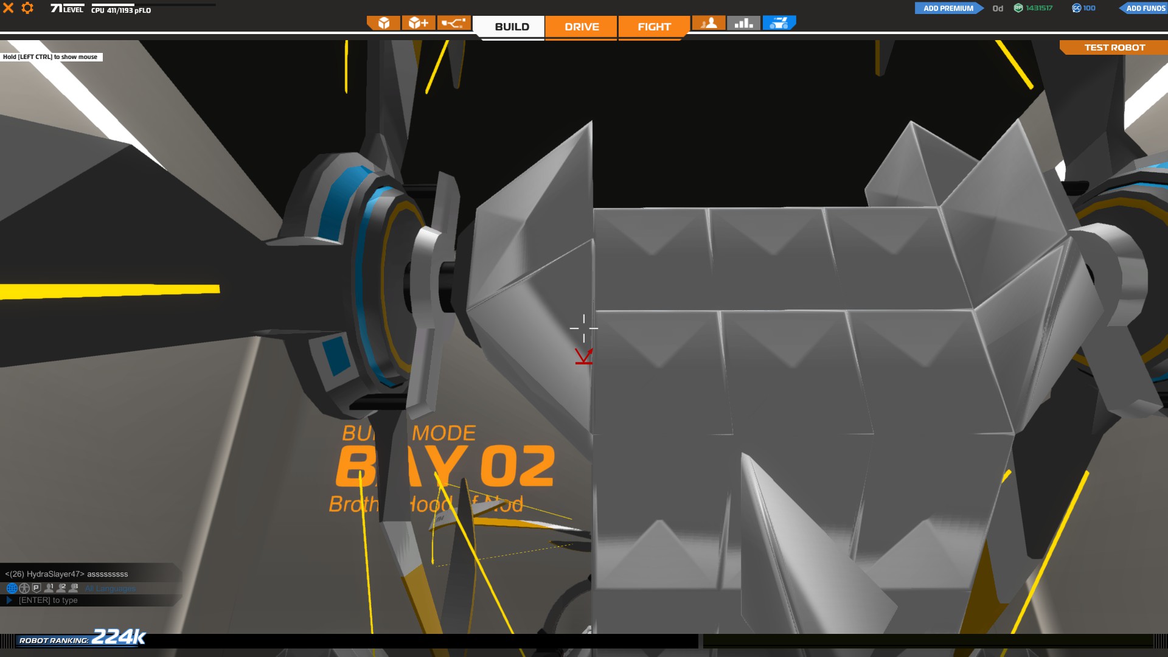Click the tech tree branch icon

tap(453, 23)
